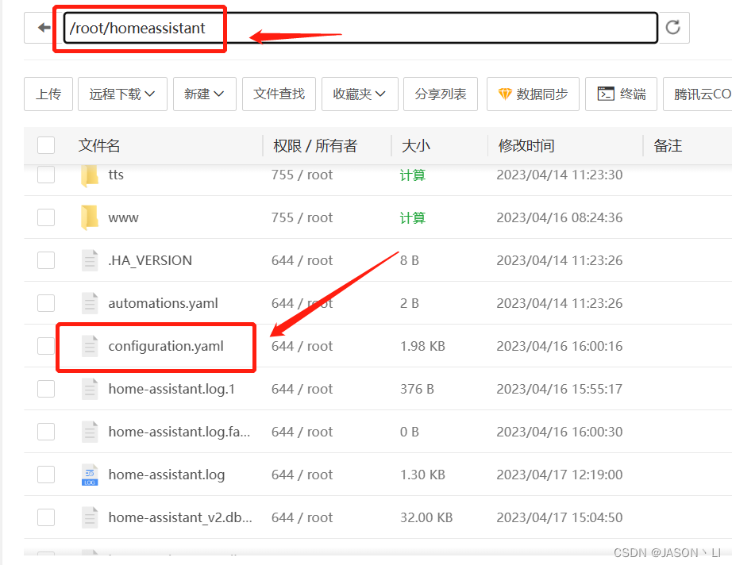Image resolution: width=732 pixels, height=565 pixels.
Task: Calculate size of tts folder via 计算
Action: [413, 175]
